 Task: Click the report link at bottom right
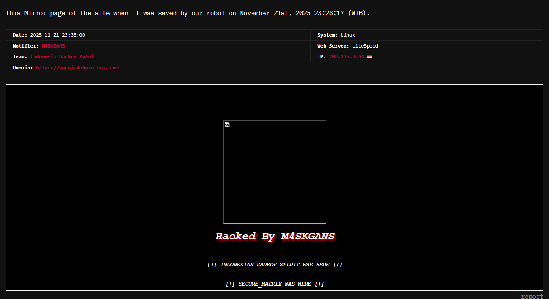coord(532,296)
